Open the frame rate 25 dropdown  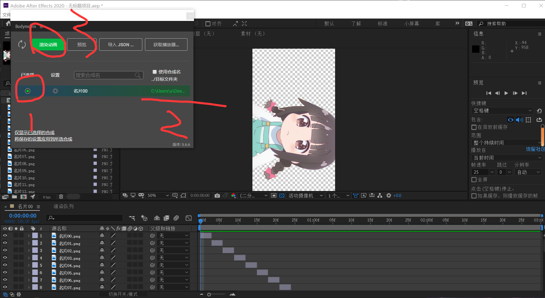tap(492, 172)
